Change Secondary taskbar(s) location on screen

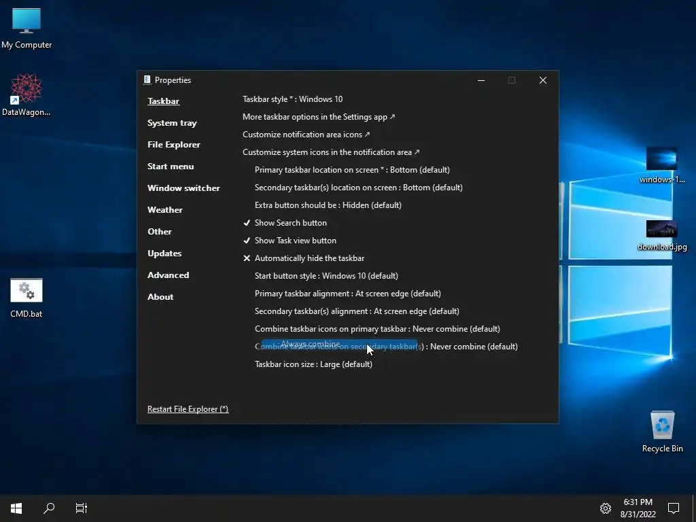[x=359, y=188]
